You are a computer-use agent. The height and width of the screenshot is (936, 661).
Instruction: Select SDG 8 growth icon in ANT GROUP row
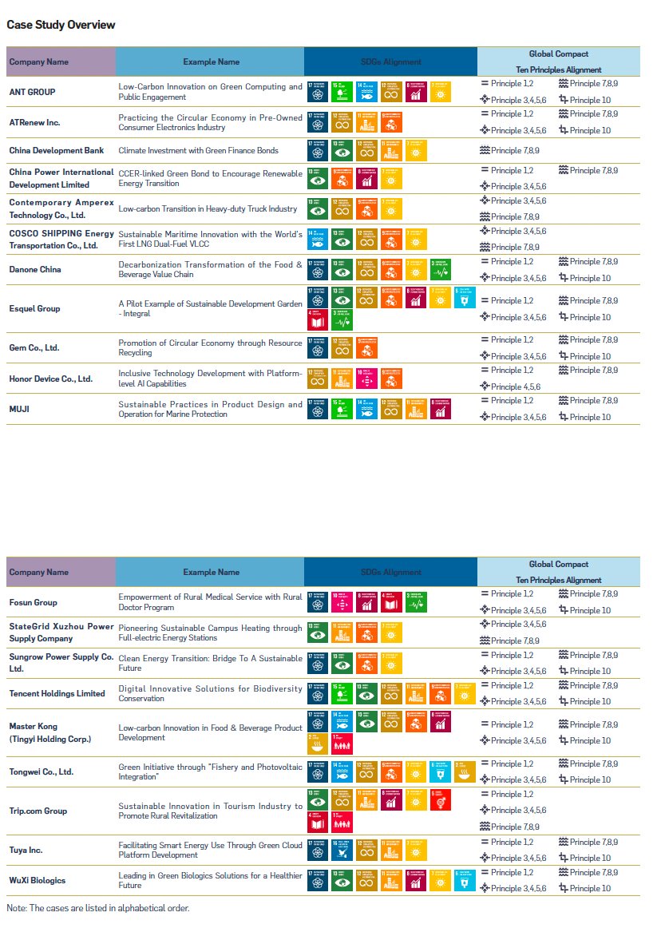[x=416, y=92]
